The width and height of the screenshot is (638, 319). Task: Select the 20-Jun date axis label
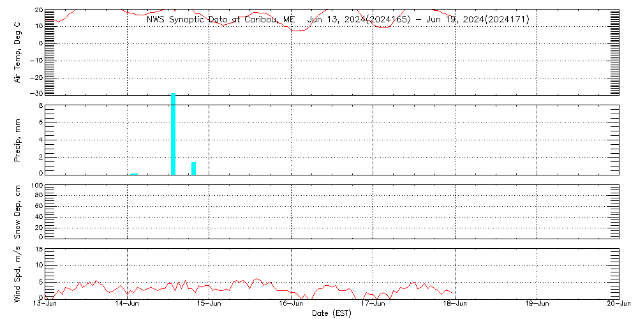(x=618, y=304)
